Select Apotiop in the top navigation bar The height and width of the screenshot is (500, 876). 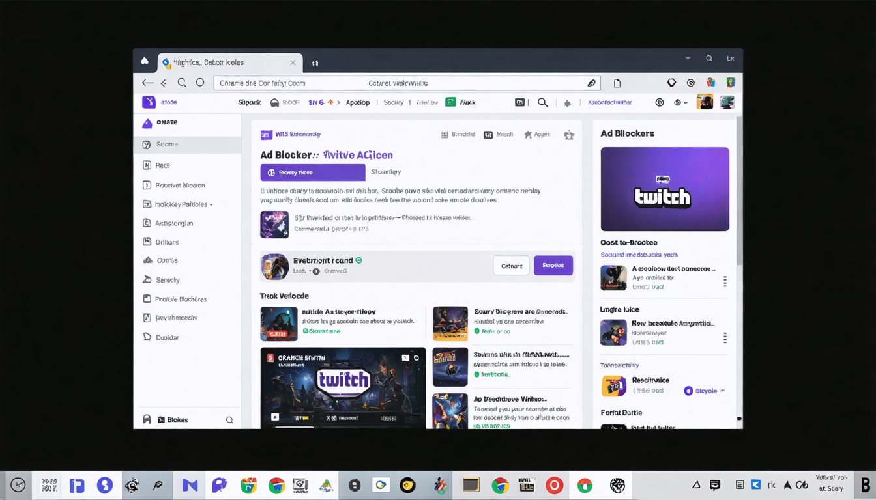click(x=358, y=102)
